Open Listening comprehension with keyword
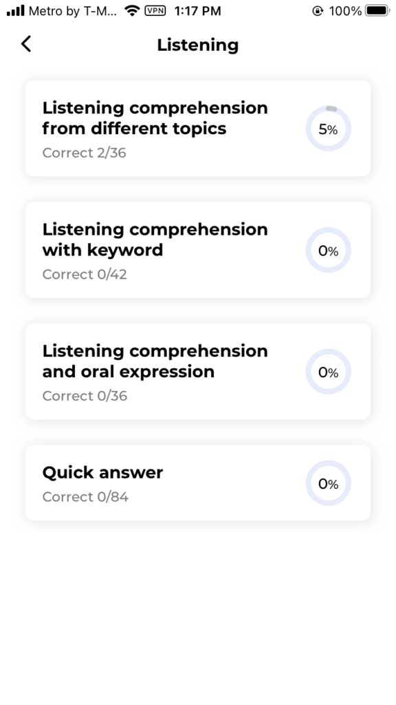Screen dimensions: 396x705 pyautogui.click(x=198, y=250)
